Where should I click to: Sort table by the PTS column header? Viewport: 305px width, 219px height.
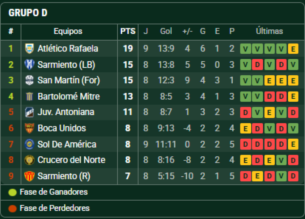(128, 31)
